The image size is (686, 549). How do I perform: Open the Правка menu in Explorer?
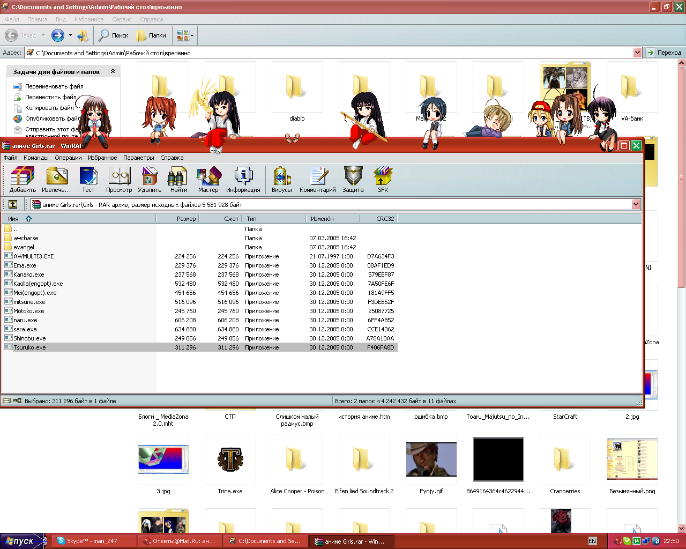pos(37,19)
